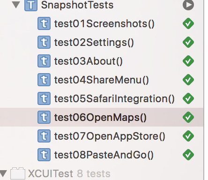
Task: Click the test07OpenAppStore method icon
Action: click(44, 136)
